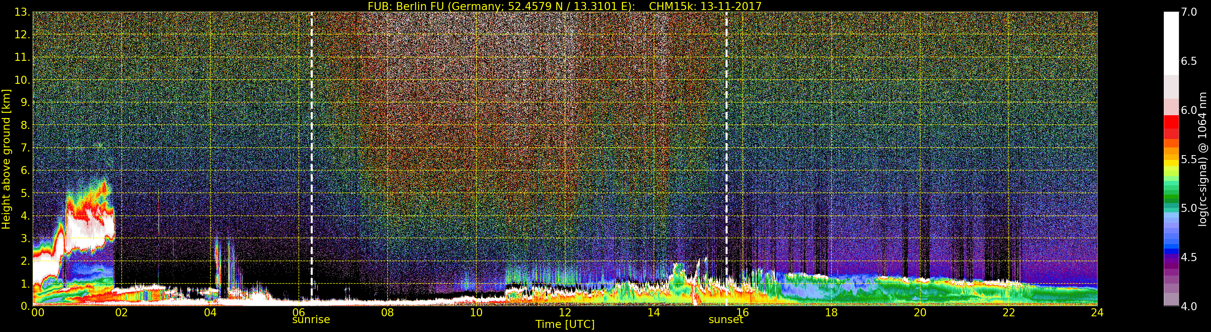Viewport: 1211px width, 332px height.
Task: Click the y-axis tick label '7.'
Action: tap(25, 148)
